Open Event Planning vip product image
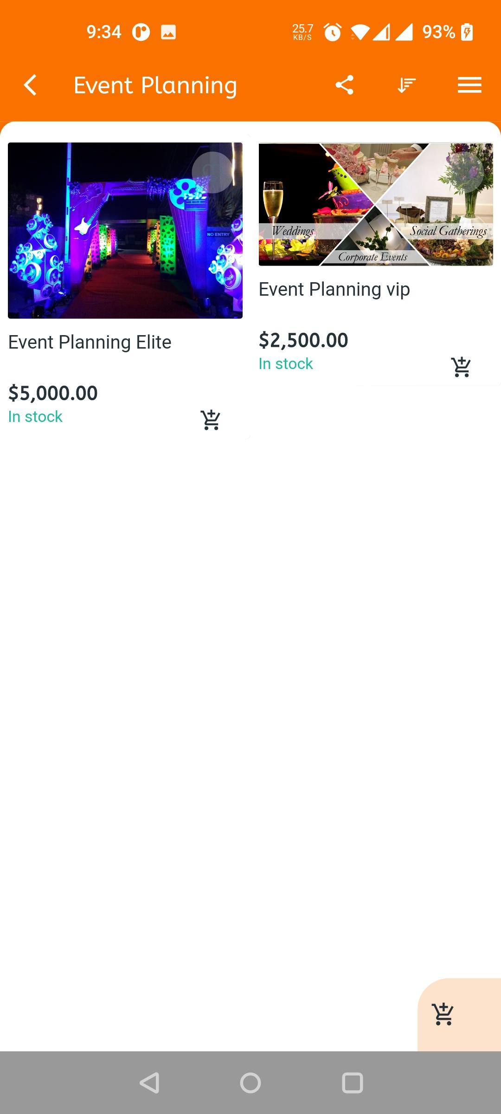501x1114 pixels. [x=376, y=204]
